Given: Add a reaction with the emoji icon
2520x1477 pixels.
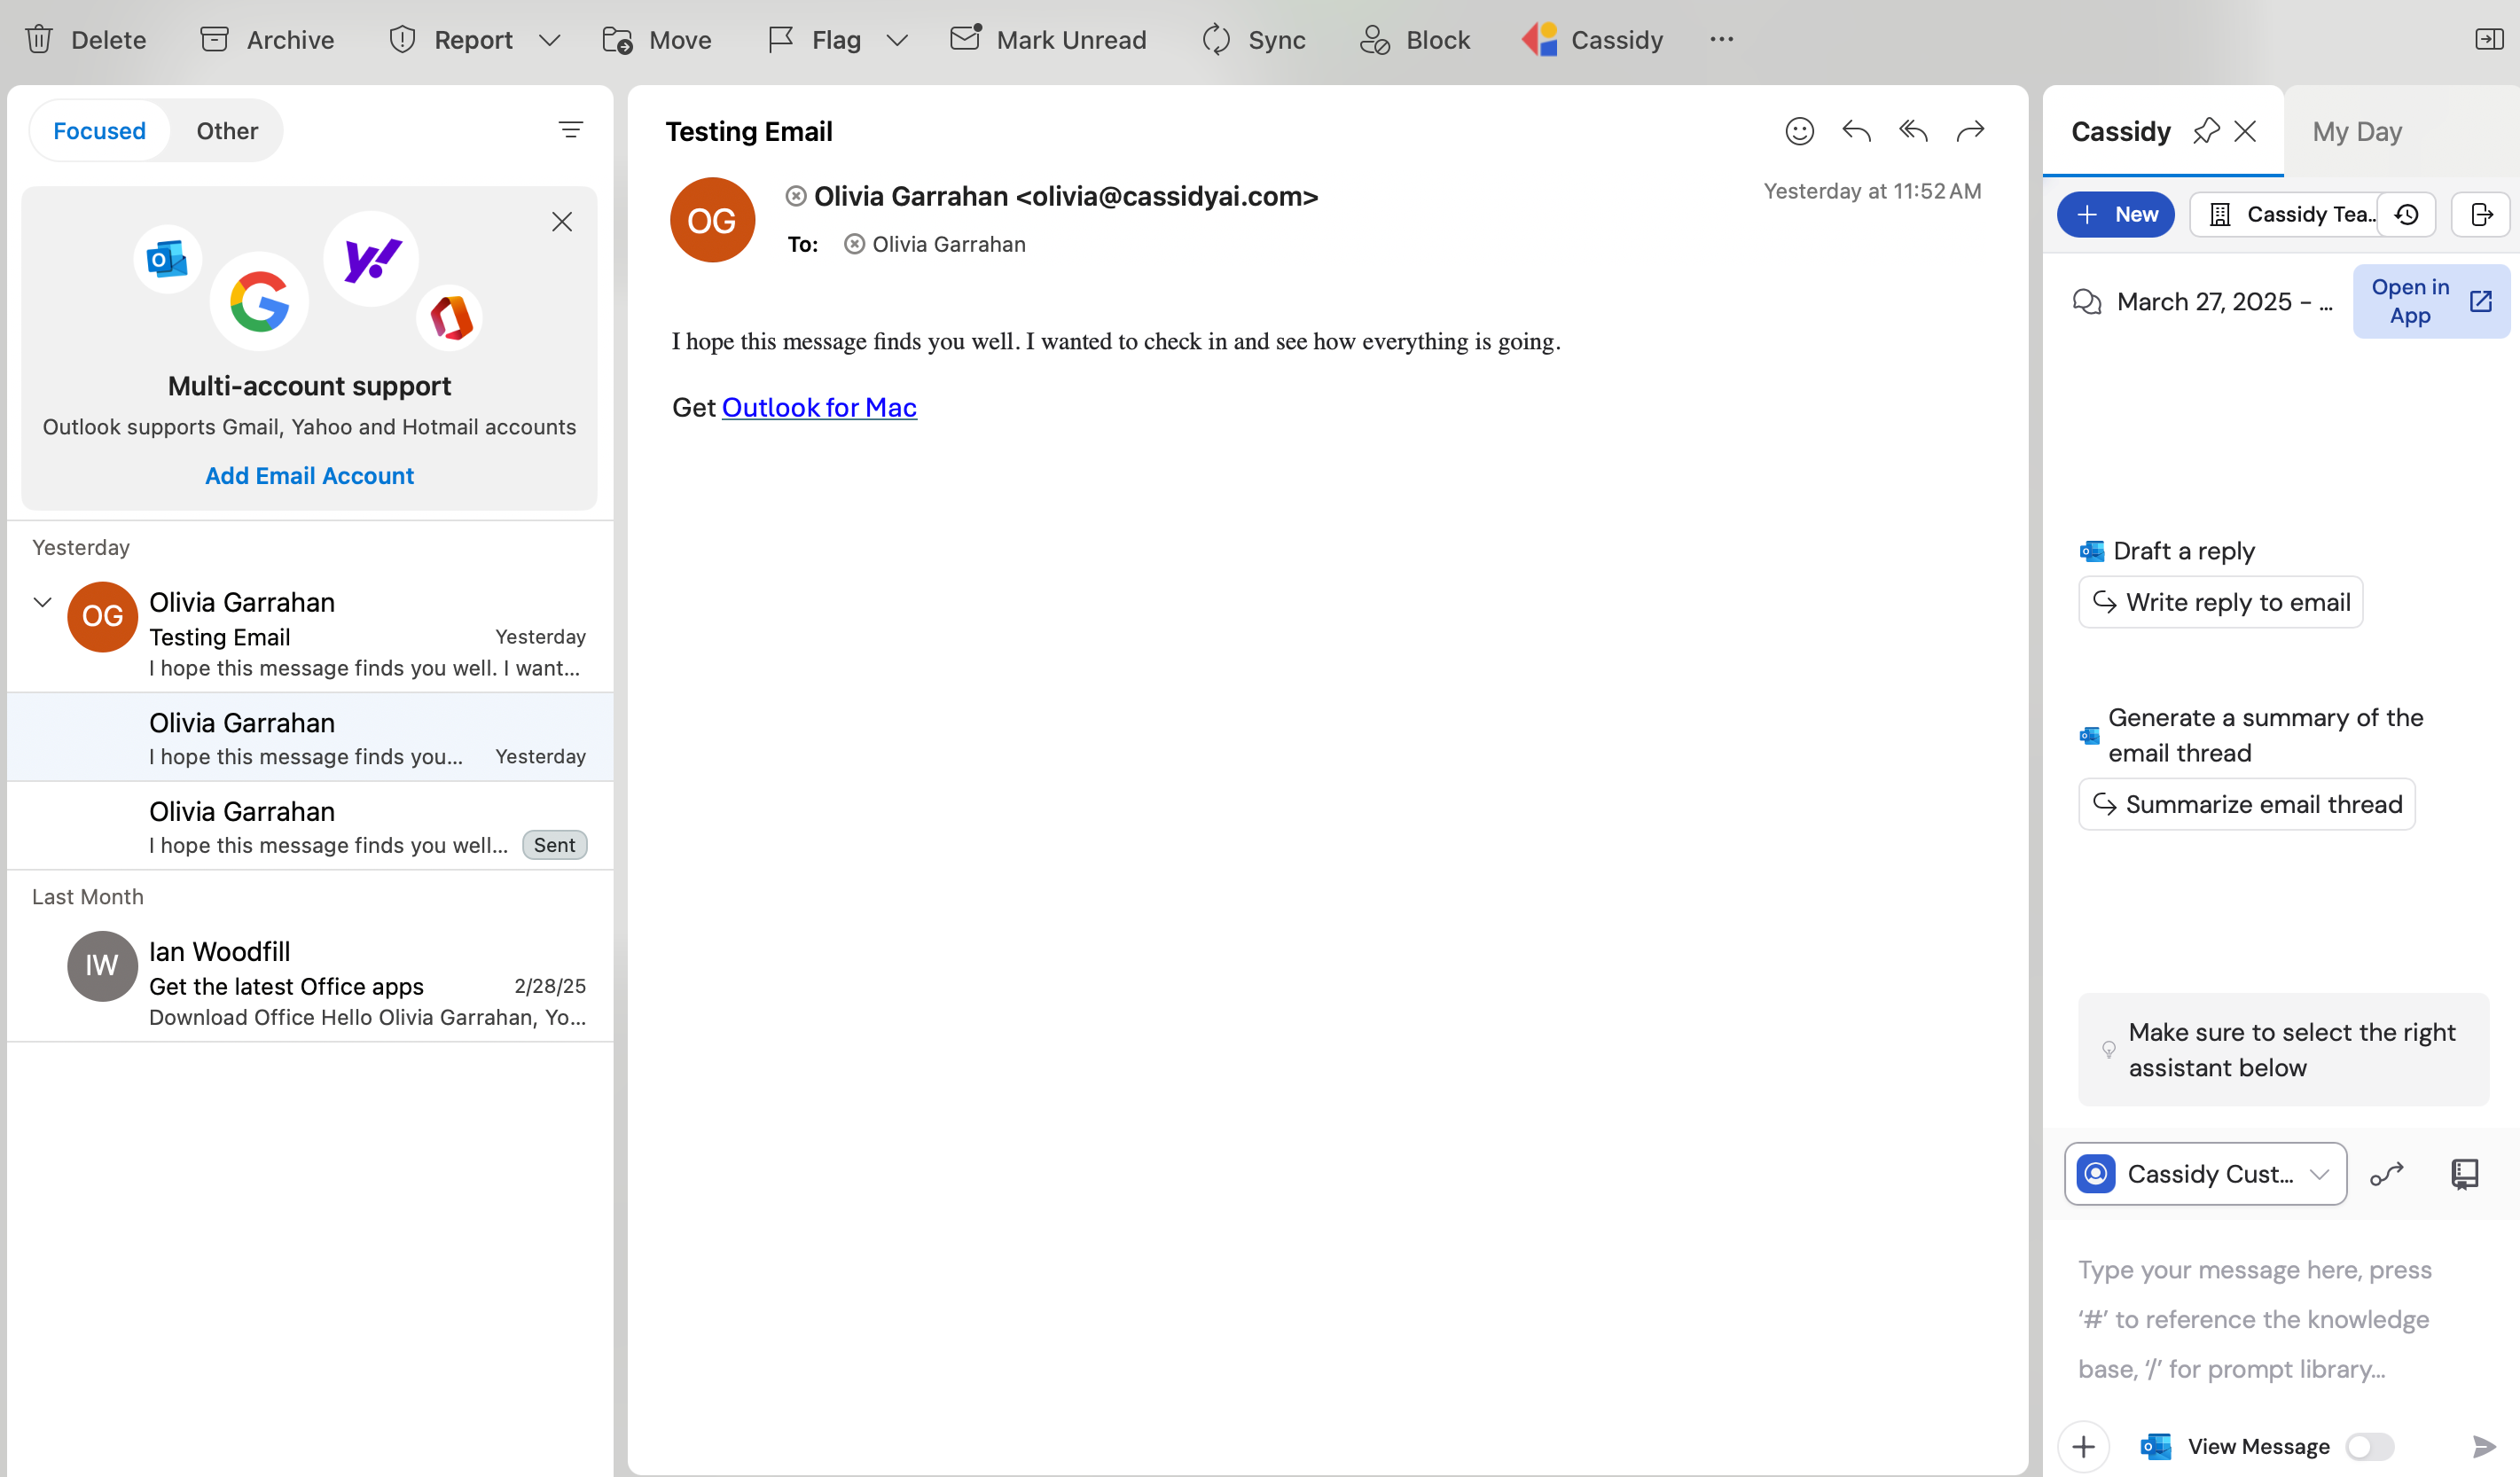Looking at the screenshot, I should coord(1799,131).
